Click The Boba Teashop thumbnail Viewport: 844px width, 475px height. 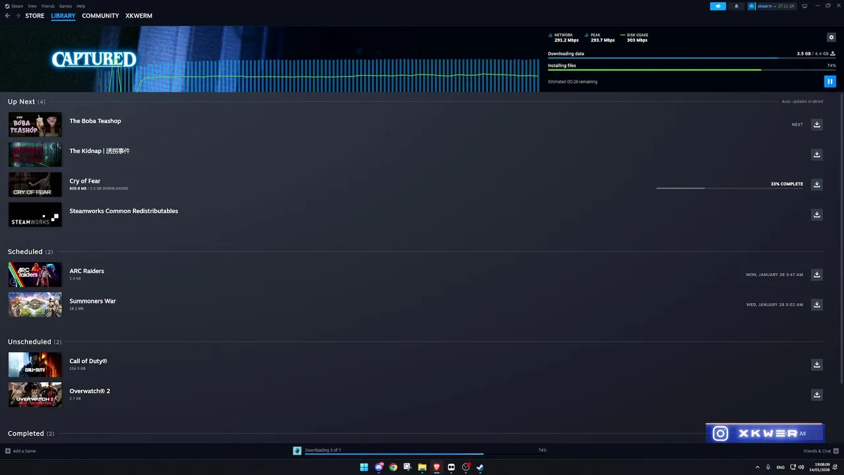tap(35, 125)
